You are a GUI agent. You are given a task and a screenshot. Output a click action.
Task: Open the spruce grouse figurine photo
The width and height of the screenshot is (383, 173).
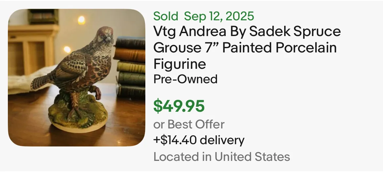77,78
